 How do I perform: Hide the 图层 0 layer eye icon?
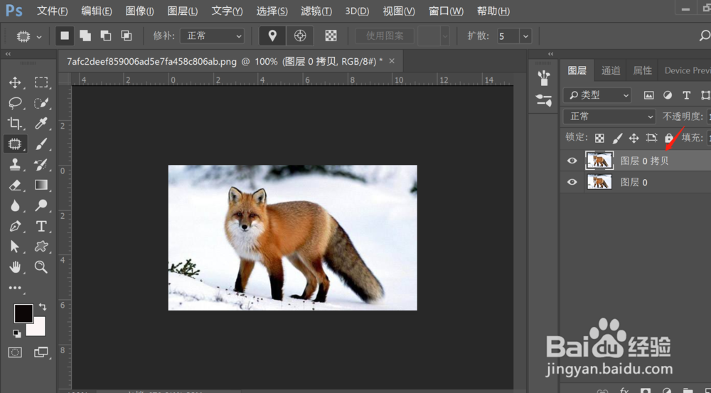pyautogui.click(x=572, y=182)
